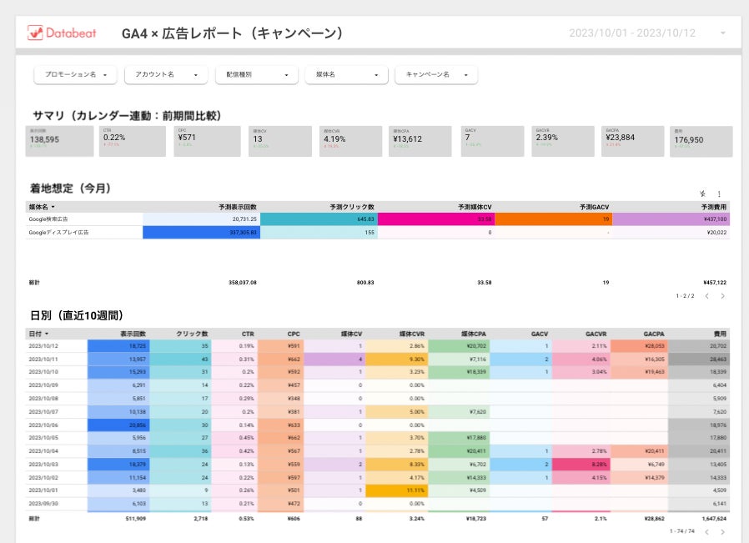Select the CPC ¥571 scorecard
The image size is (749, 543).
[x=208, y=141]
